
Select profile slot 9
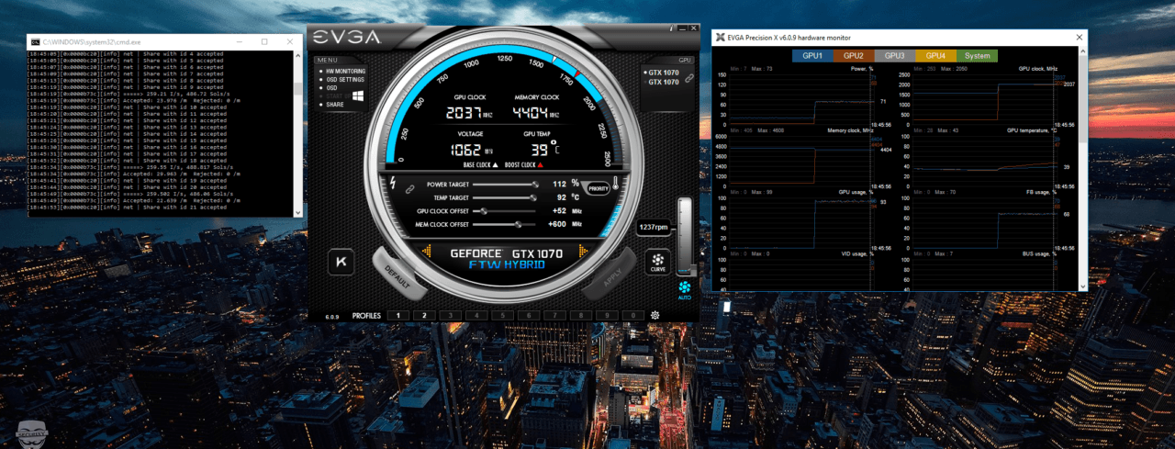[x=605, y=315]
